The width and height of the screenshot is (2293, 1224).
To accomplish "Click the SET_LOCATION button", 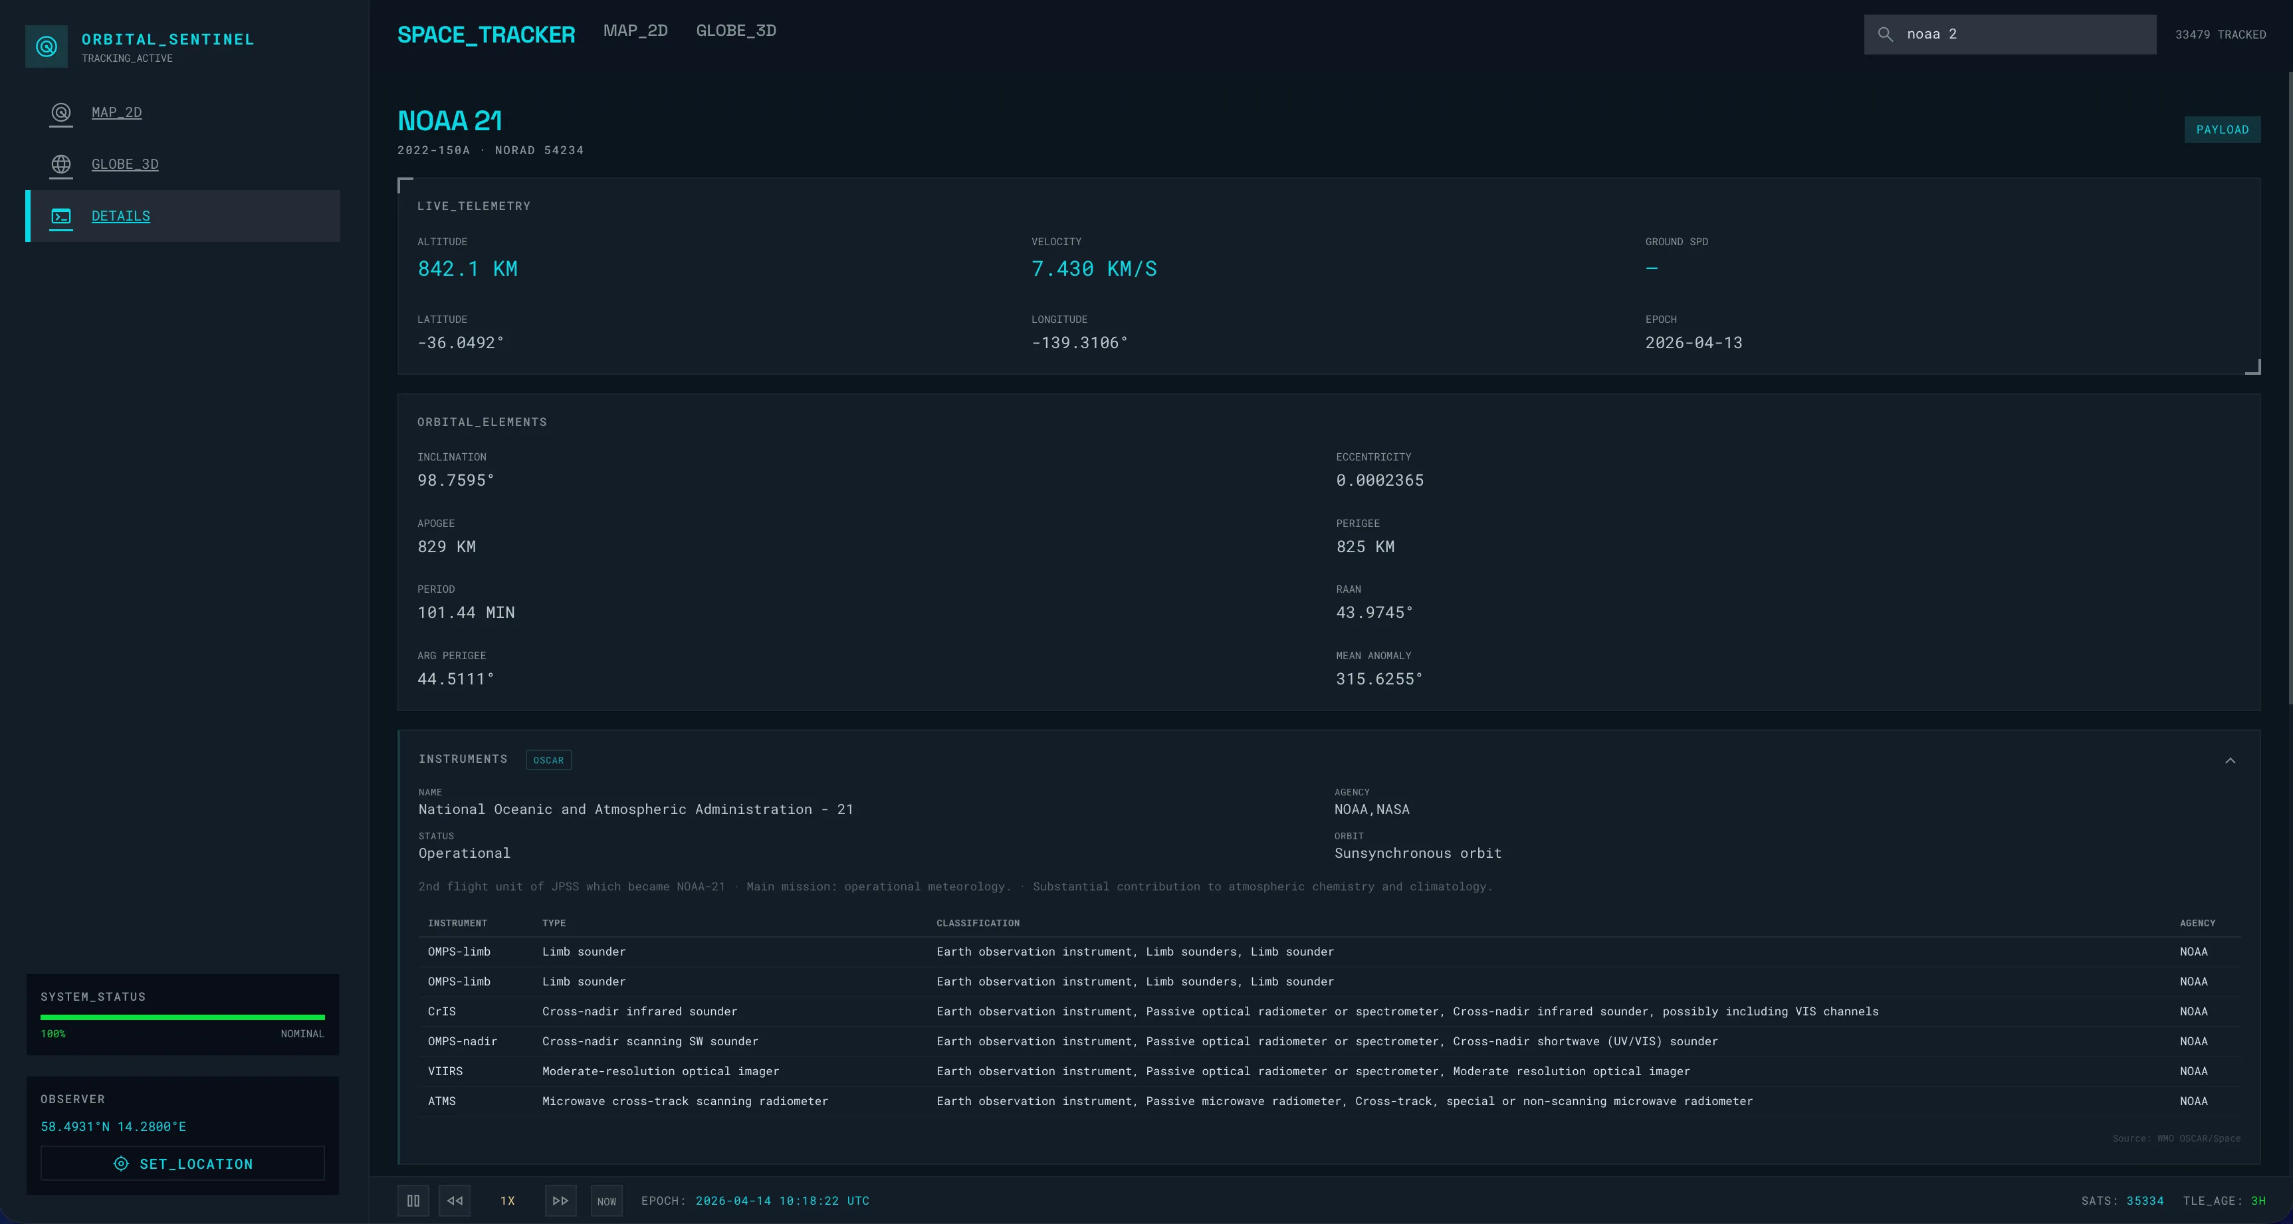I will [183, 1164].
